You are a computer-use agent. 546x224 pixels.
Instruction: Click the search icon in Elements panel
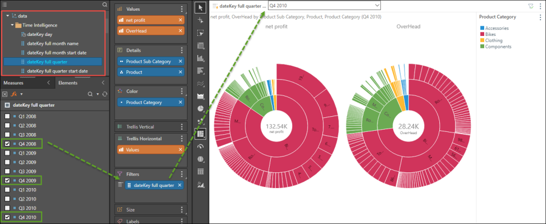[x=90, y=94]
